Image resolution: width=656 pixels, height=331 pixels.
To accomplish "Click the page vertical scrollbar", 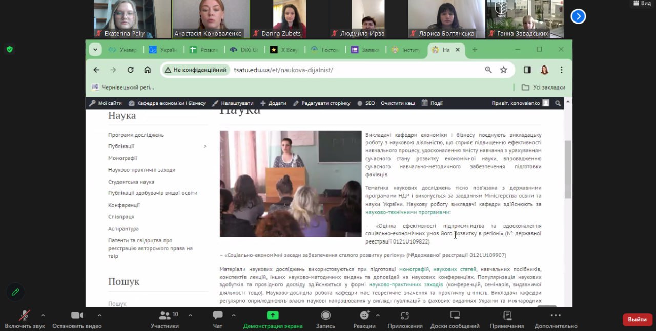I will point(568,169).
